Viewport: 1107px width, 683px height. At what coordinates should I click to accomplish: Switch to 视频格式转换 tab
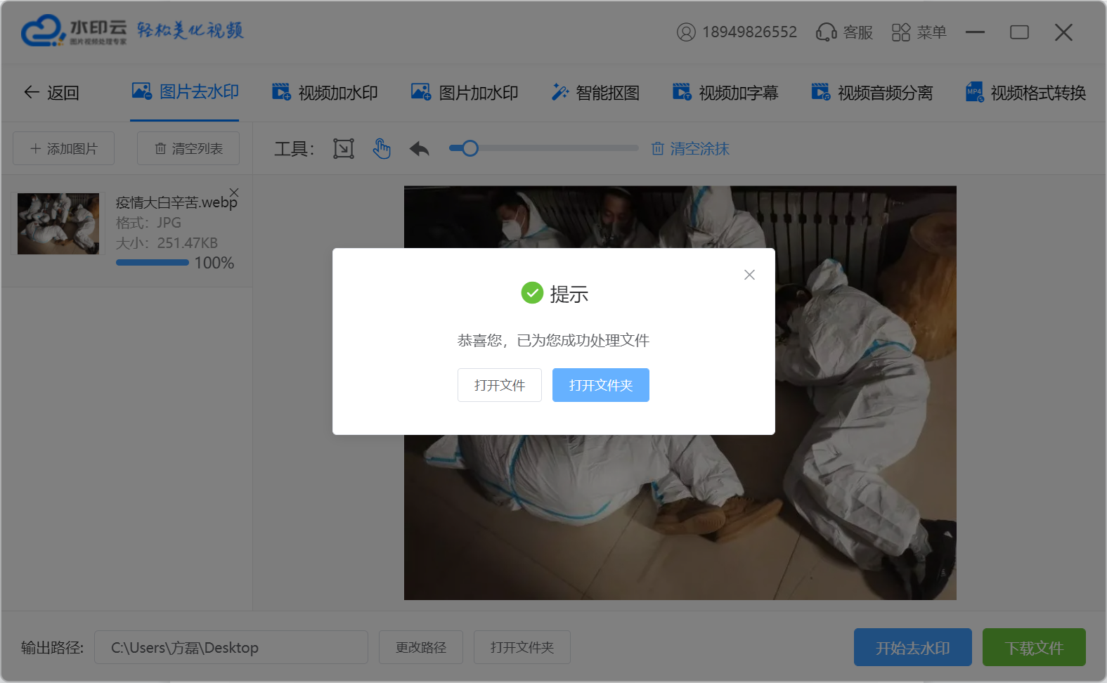point(1025,93)
